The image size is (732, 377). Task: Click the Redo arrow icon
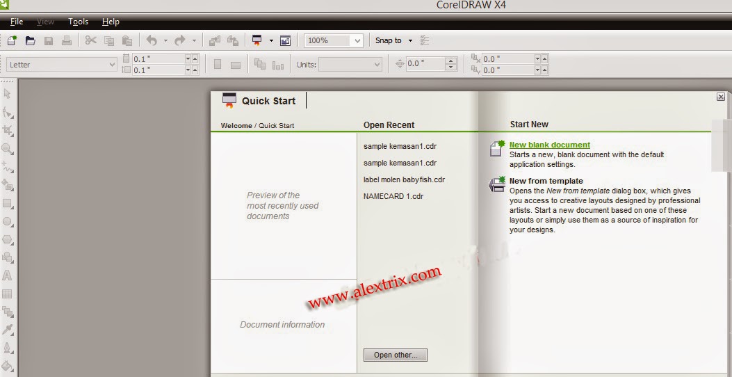(x=180, y=40)
